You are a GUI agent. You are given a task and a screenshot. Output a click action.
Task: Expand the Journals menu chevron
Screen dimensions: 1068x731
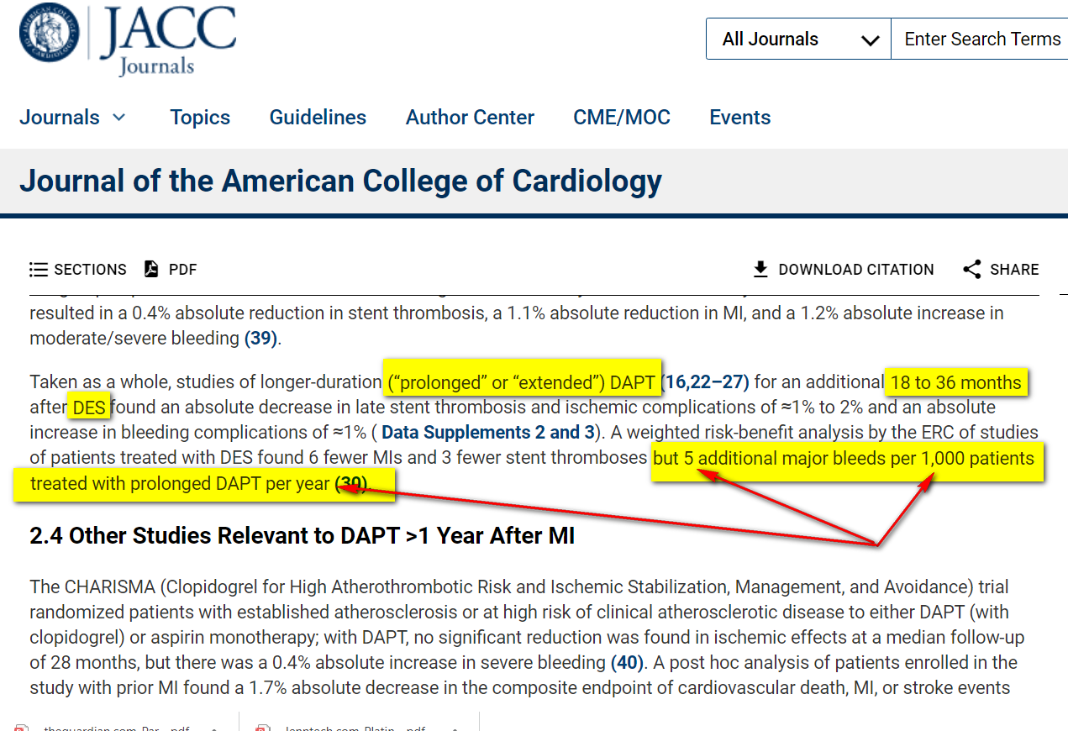119,117
